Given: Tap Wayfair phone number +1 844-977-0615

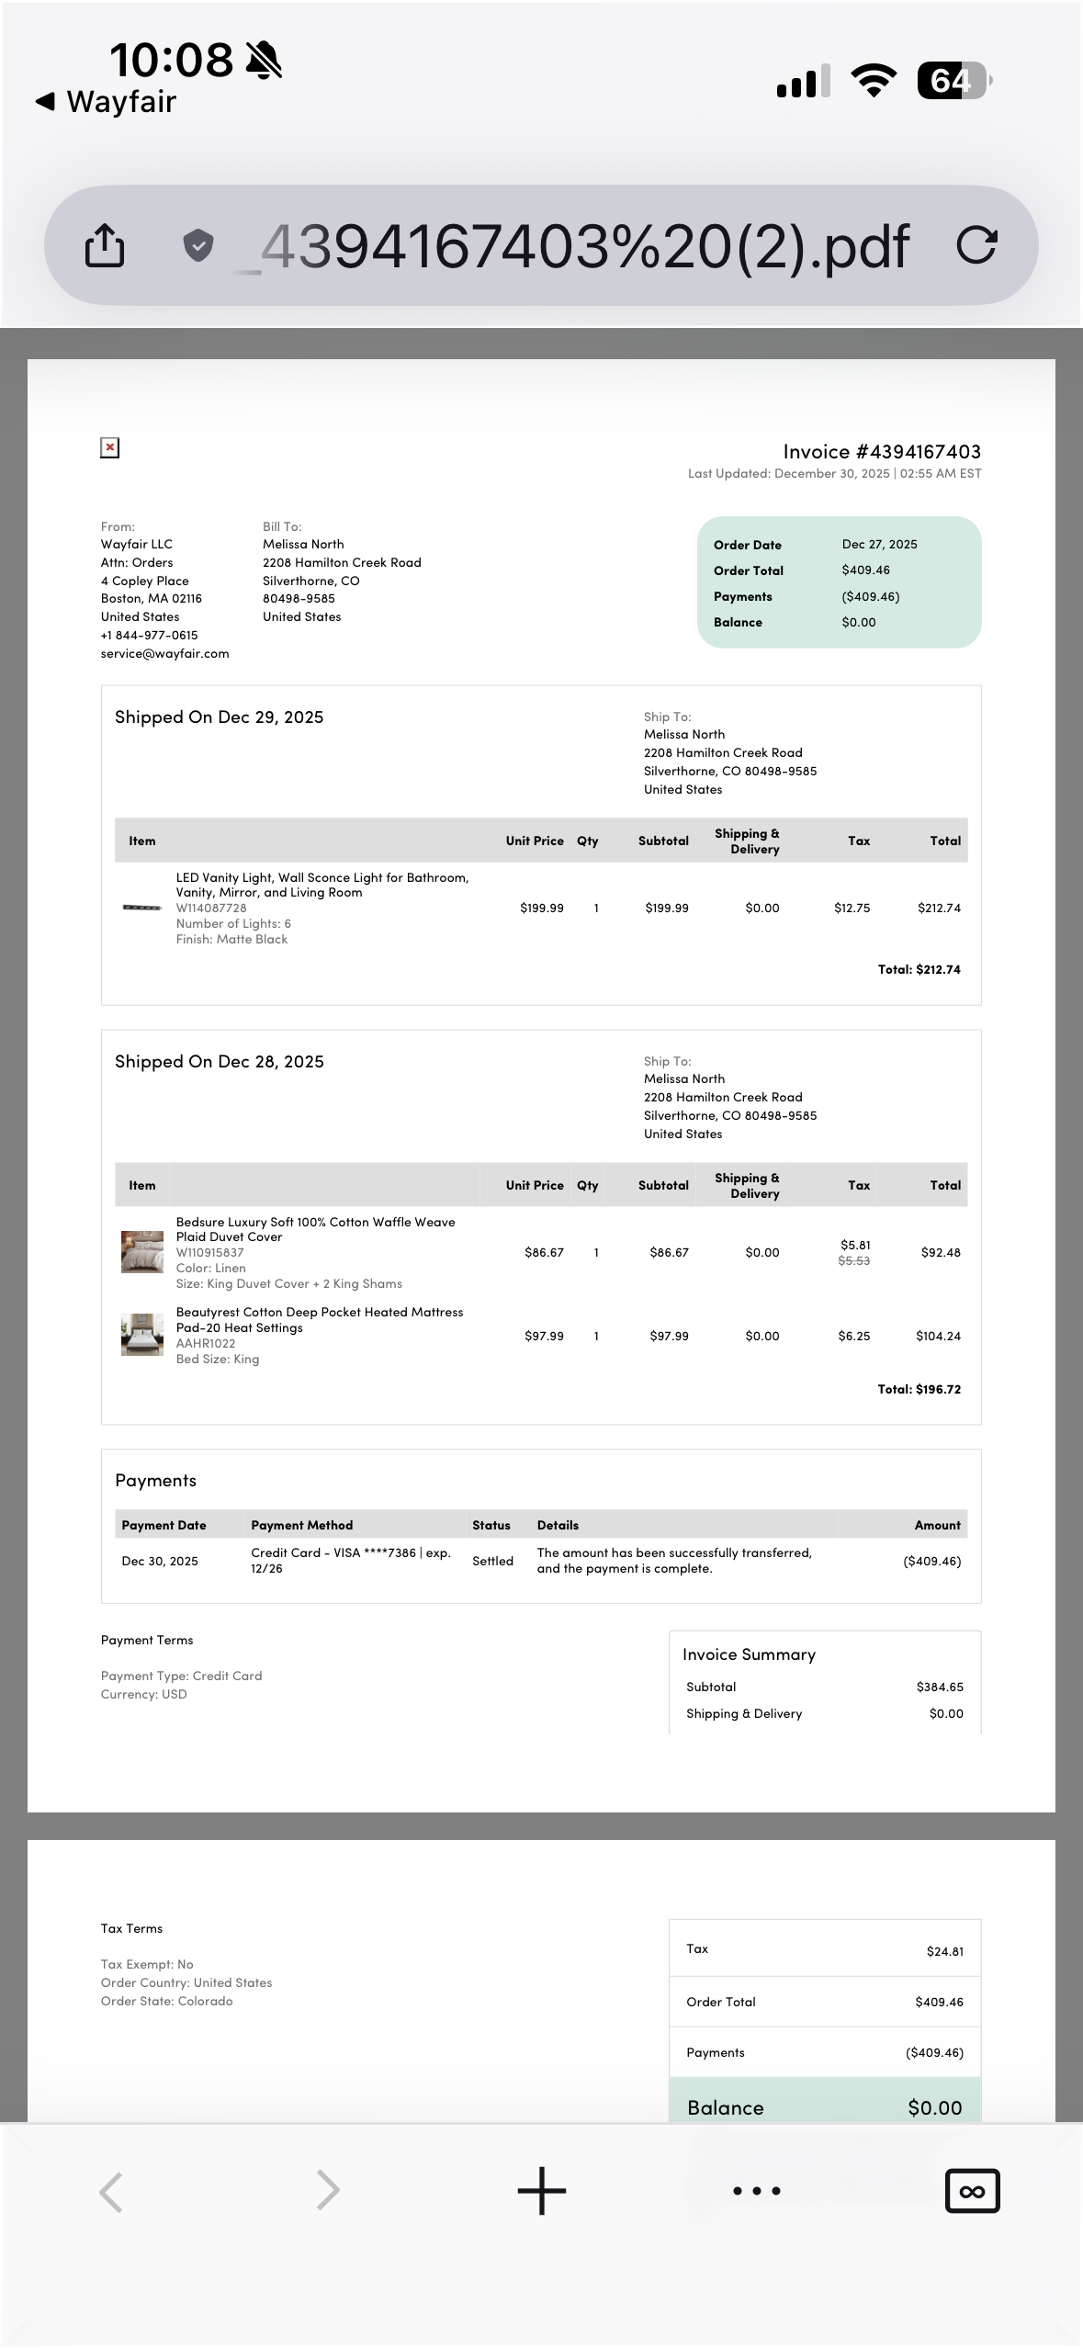Looking at the screenshot, I should click(x=150, y=635).
